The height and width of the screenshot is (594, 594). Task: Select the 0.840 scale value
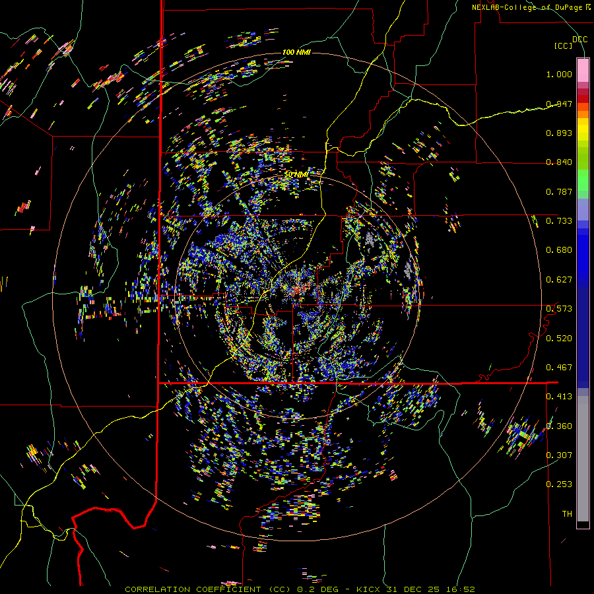pyautogui.click(x=559, y=162)
